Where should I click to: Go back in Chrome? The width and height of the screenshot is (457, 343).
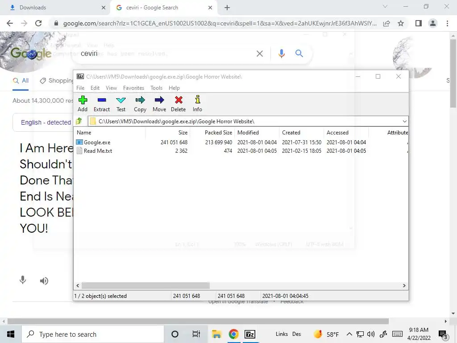(x=10, y=23)
